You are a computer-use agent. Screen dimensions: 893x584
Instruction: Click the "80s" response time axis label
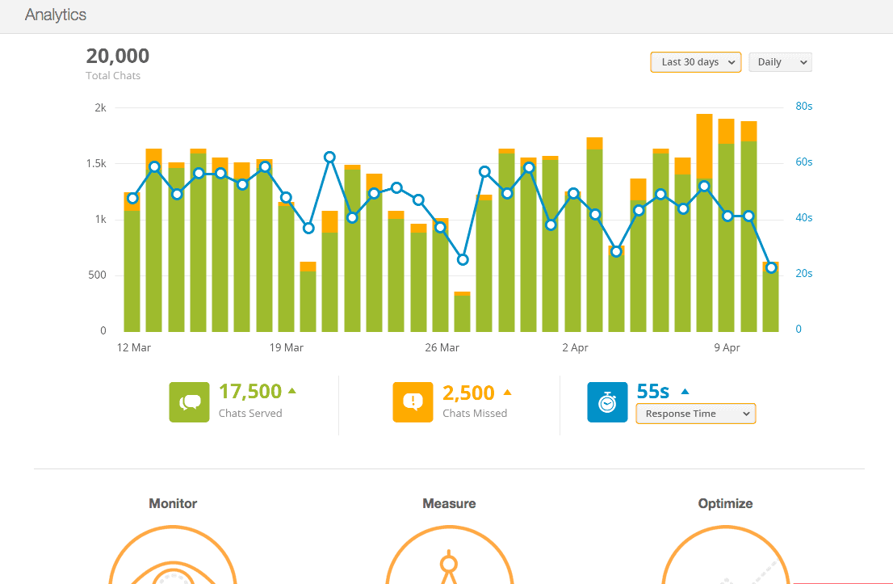tap(803, 107)
